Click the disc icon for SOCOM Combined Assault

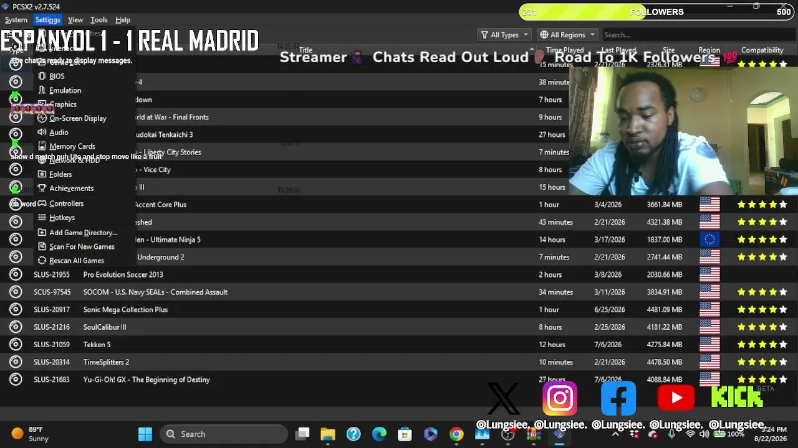[16, 292]
